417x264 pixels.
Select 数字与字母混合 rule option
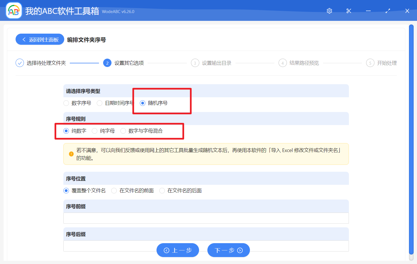tap(123, 131)
